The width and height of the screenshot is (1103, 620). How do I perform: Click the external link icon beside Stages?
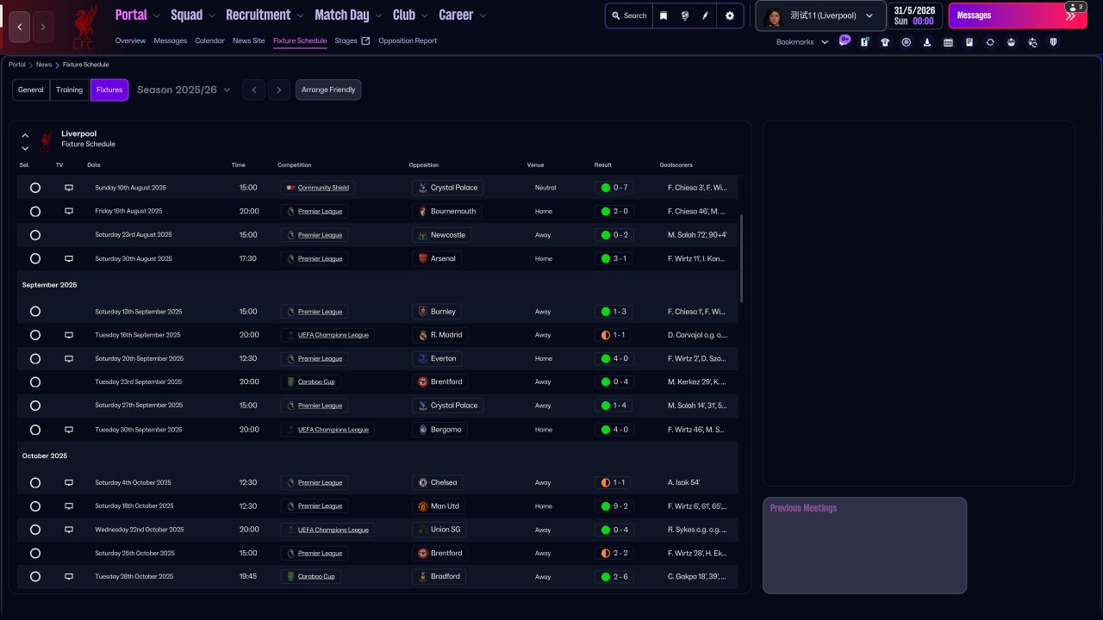(365, 40)
